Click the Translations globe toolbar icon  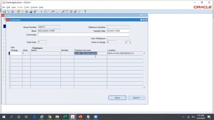pos(71,12)
